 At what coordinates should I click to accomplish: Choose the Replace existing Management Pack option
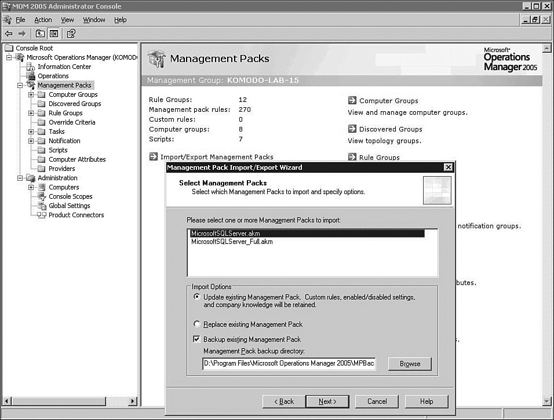pos(197,324)
